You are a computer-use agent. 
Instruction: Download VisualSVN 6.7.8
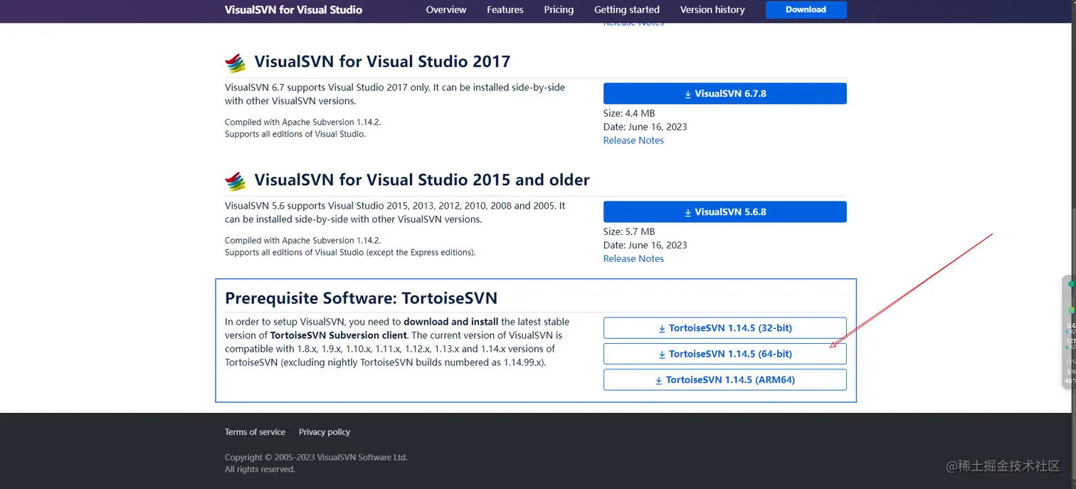[x=725, y=94]
